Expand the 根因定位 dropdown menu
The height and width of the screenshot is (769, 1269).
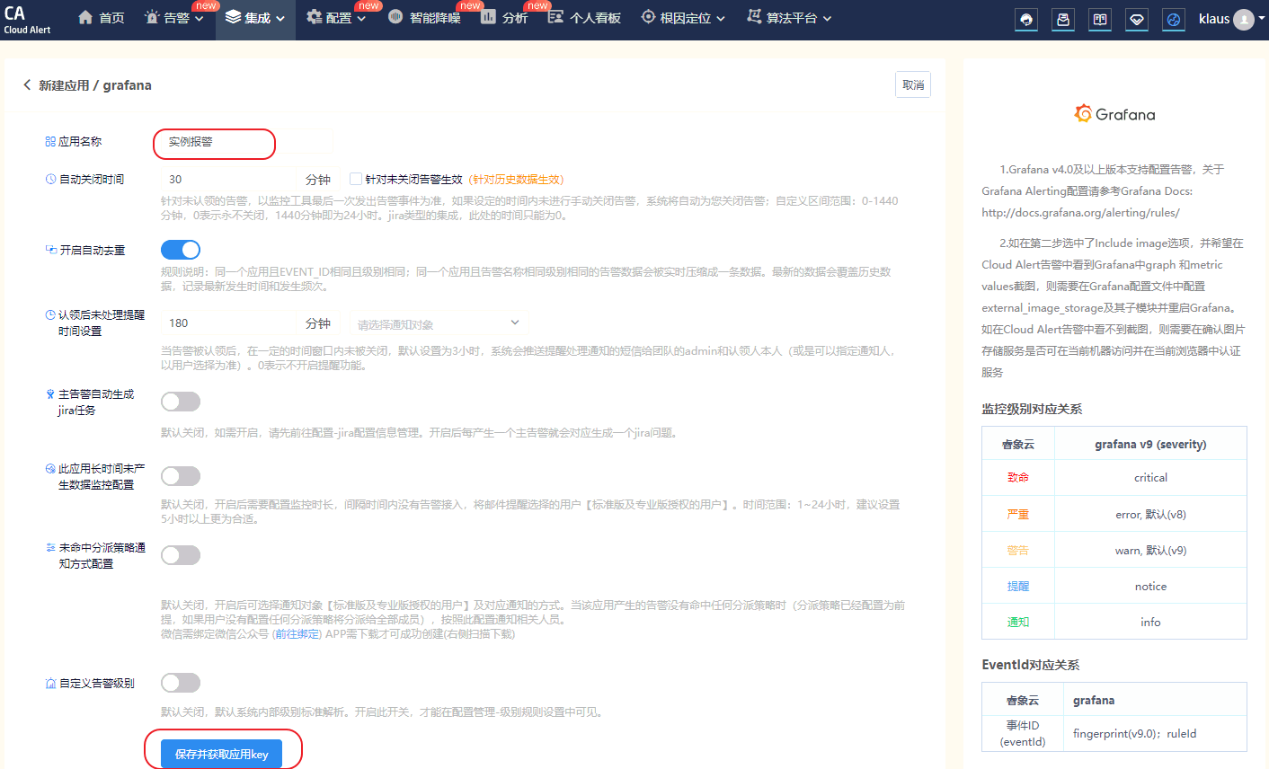click(683, 18)
